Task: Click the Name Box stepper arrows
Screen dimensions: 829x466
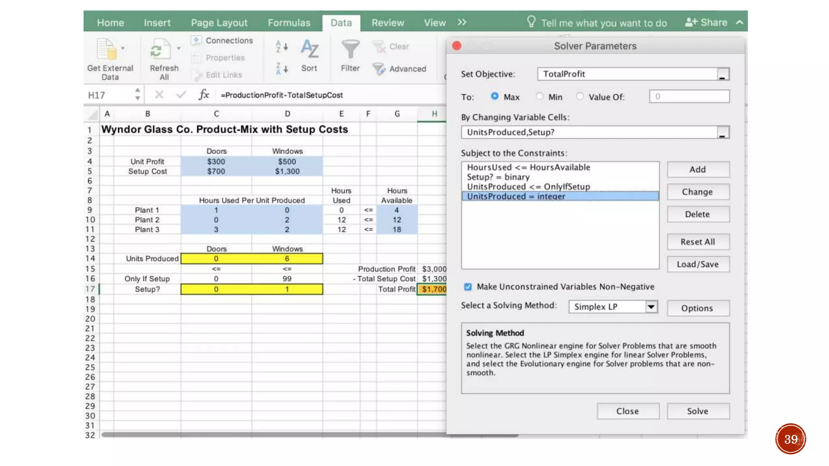Action: 138,94
